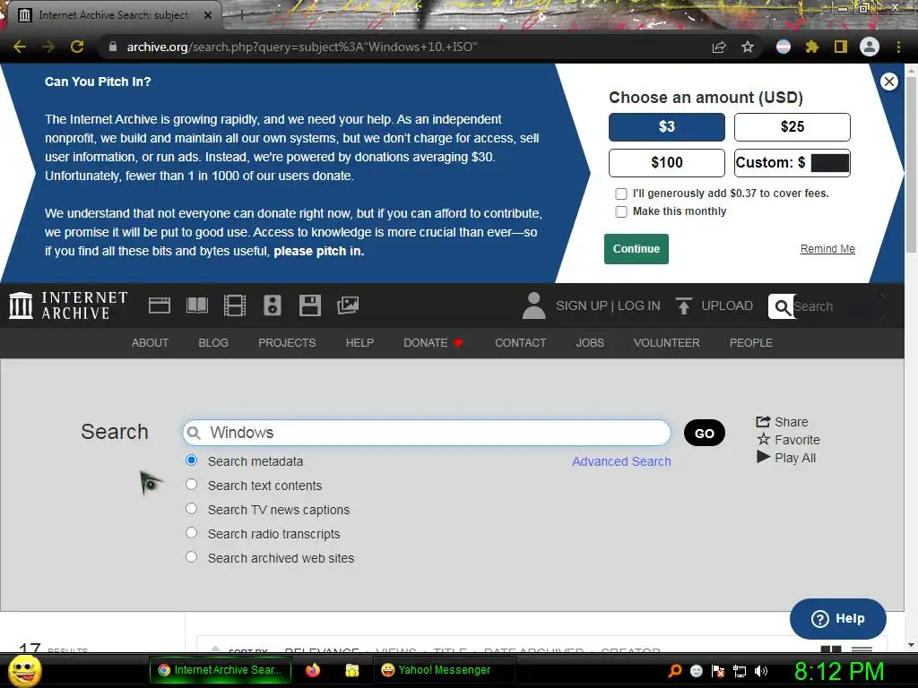Image resolution: width=918 pixels, height=688 pixels.
Task: Go back to the previous page
Action: [x=20, y=47]
